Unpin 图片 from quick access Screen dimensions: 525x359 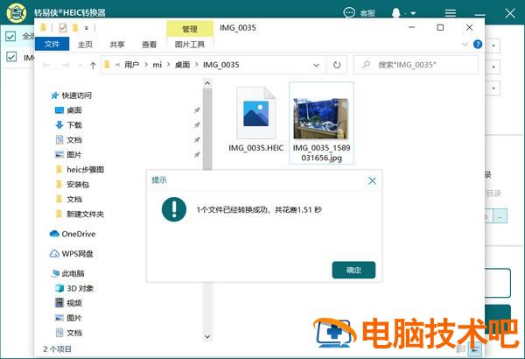(197, 154)
